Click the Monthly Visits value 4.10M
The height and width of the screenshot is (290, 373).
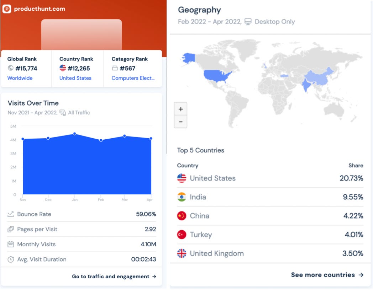click(x=148, y=245)
